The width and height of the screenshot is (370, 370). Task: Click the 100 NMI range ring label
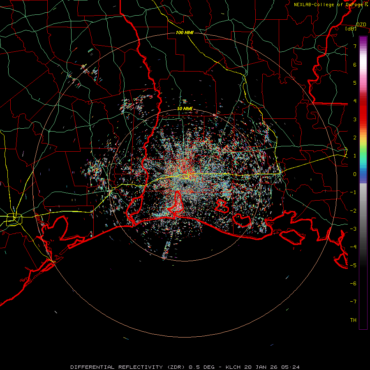tap(185, 32)
